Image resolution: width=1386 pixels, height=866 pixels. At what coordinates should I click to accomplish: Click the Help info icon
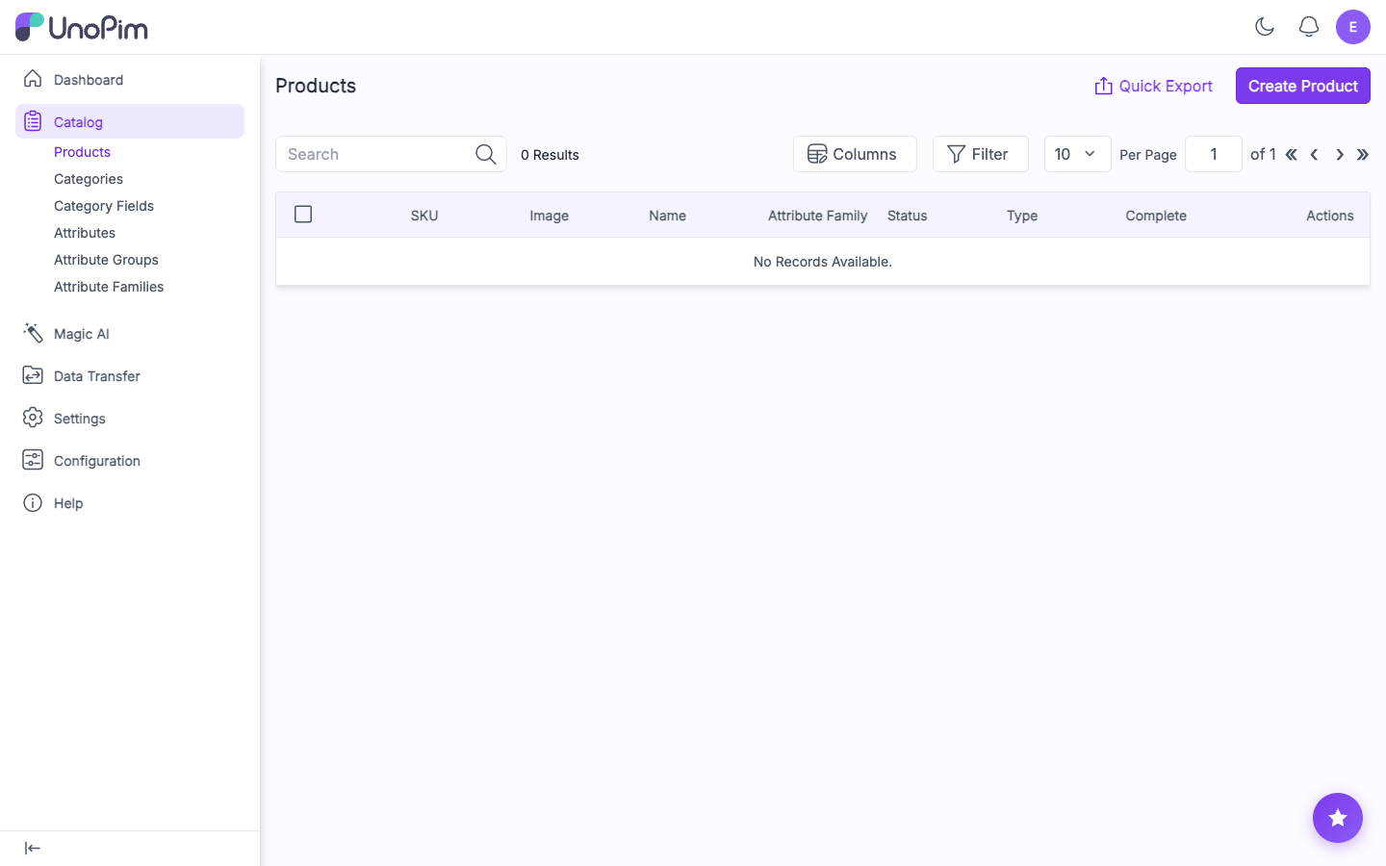pos(33,502)
